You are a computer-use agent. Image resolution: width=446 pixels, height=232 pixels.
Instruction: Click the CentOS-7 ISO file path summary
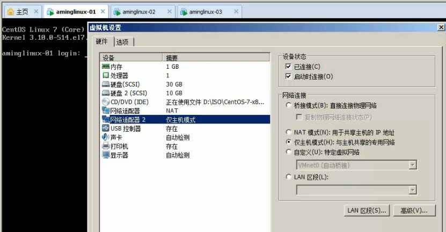(x=215, y=102)
